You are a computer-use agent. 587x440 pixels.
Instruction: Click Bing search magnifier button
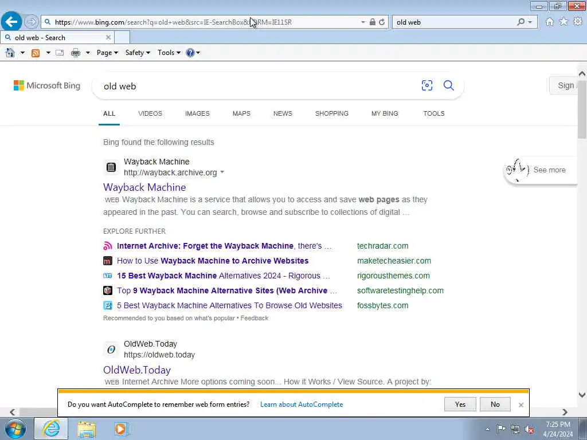[x=448, y=86]
